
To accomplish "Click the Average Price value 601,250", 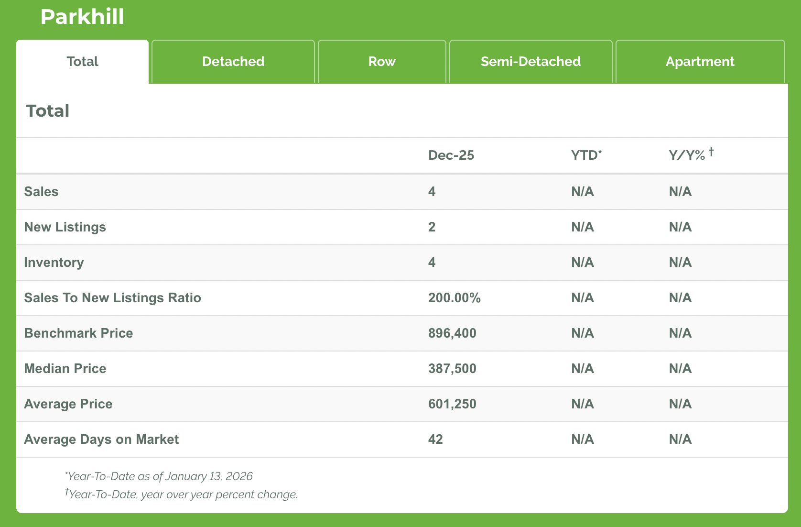I will pyautogui.click(x=452, y=404).
